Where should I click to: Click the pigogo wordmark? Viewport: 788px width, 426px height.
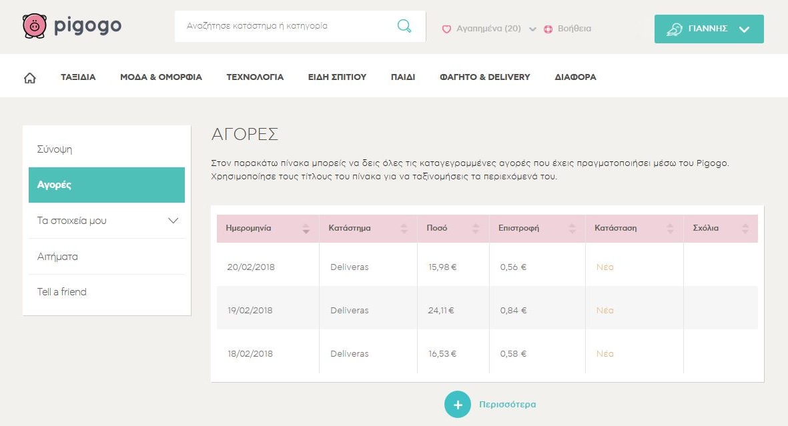(88, 26)
